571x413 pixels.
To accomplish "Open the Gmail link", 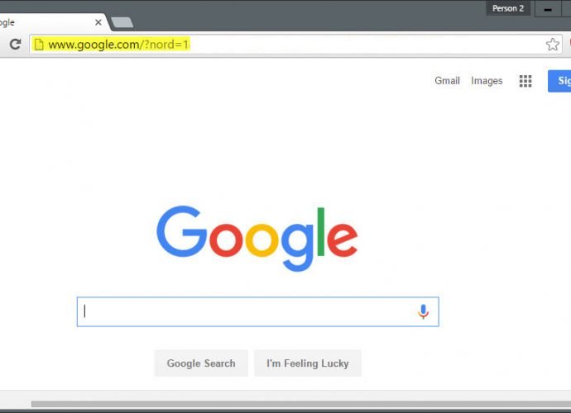I will click(x=447, y=81).
